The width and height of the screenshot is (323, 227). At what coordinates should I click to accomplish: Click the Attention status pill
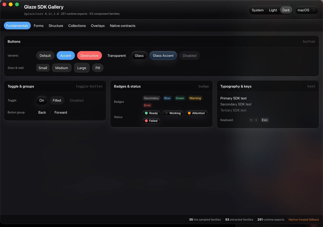pyautogui.click(x=196, y=113)
